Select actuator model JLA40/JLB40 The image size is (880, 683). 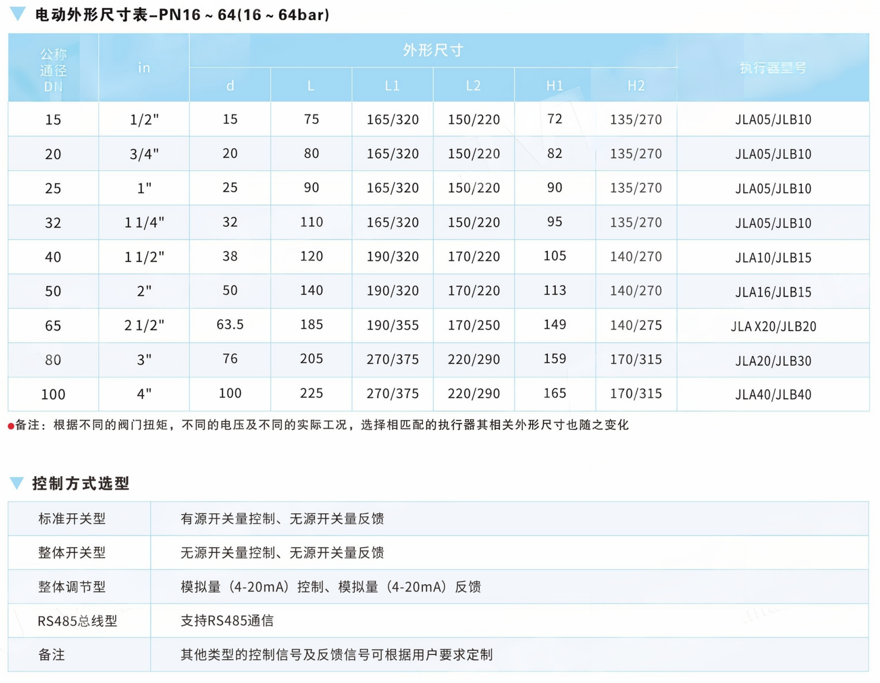[773, 394]
